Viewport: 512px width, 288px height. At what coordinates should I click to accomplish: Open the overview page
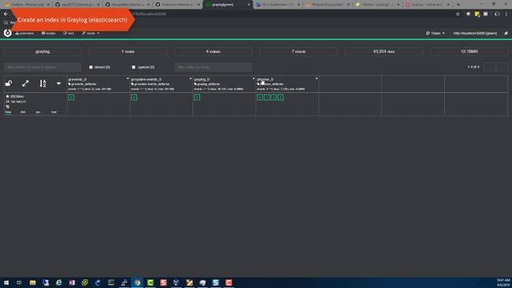[25, 34]
